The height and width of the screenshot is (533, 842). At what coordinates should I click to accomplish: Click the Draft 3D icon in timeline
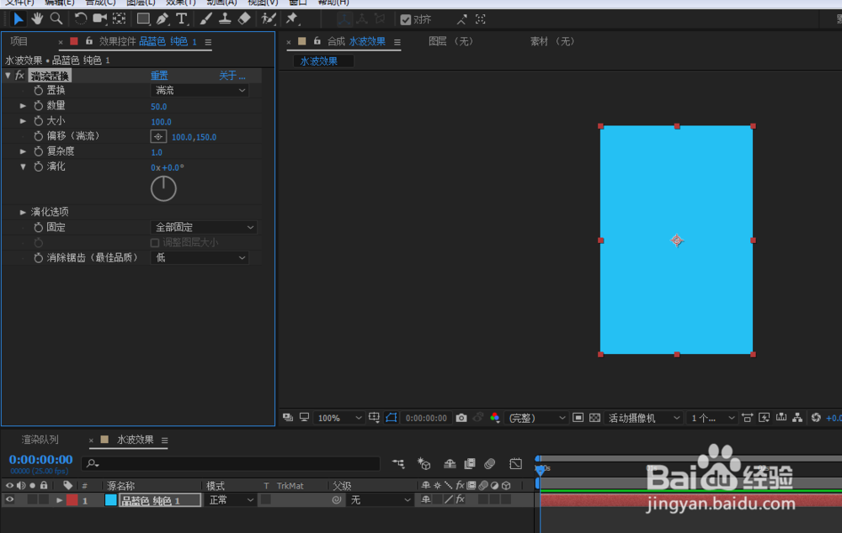[x=424, y=463]
